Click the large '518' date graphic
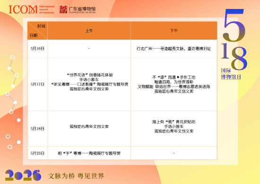The image size is (260, 184). [234, 39]
